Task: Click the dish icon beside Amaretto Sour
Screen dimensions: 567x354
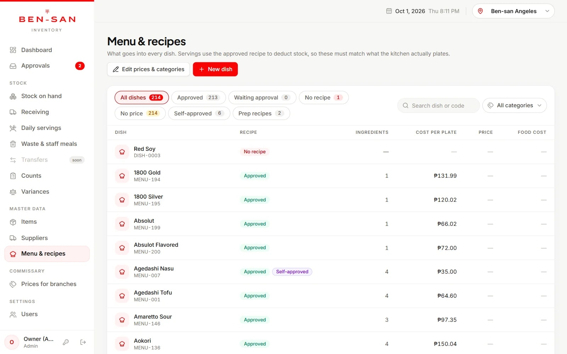Action: tap(122, 320)
